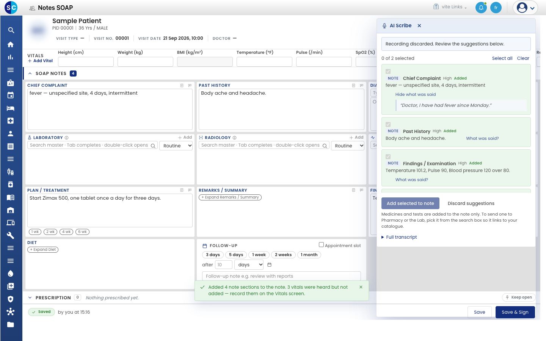Open the shield icon in the sidebar
This screenshot has height=341, width=546.
click(x=11, y=299)
